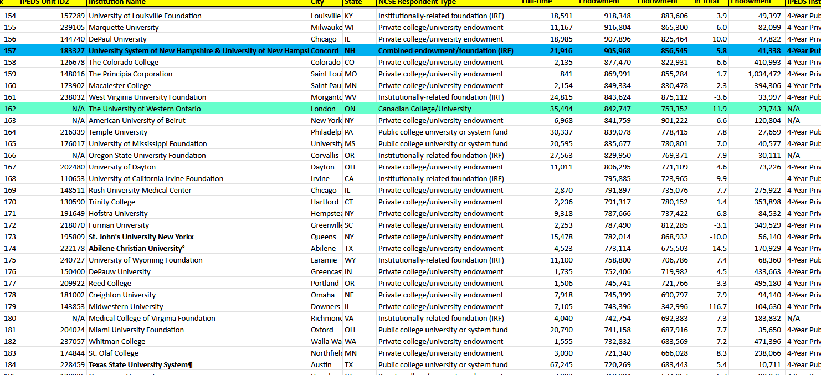This screenshot has height=375, width=821.
Task: Click the St. Olaf College cell
Action: point(198,353)
